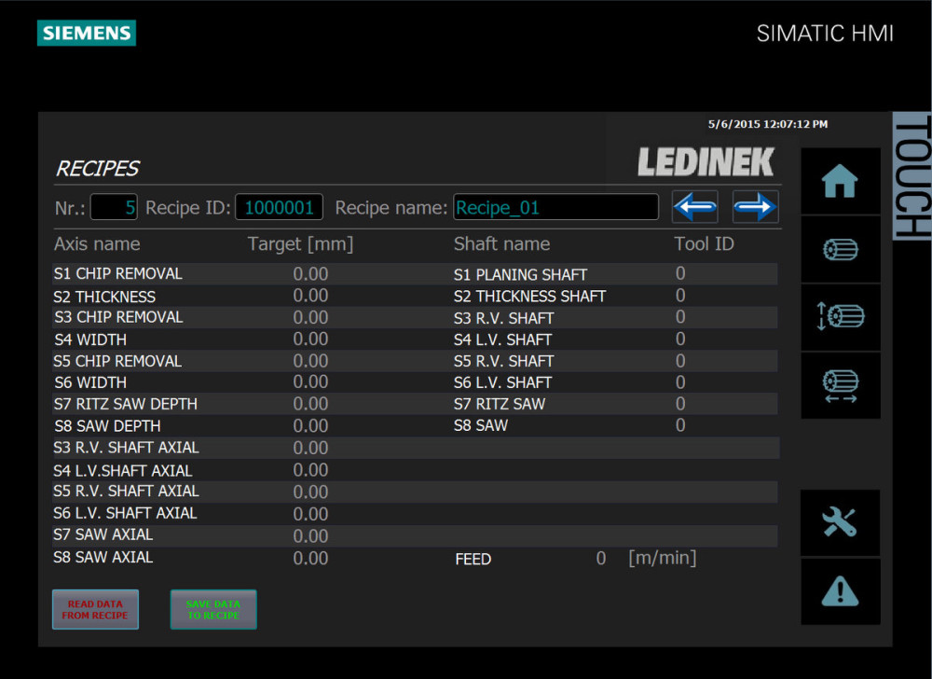
Task: Select S2 THICKNESS target value
Action: pyautogui.click(x=310, y=296)
